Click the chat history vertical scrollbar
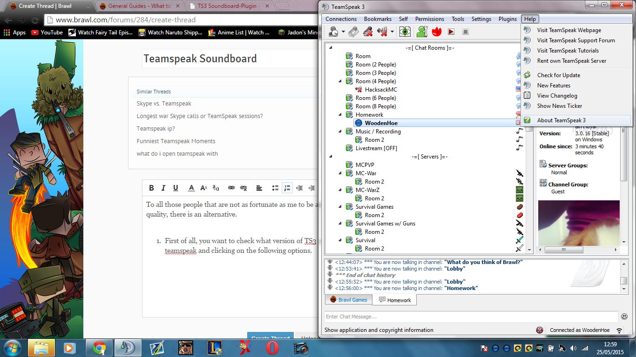636x357 pixels. (623, 275)
